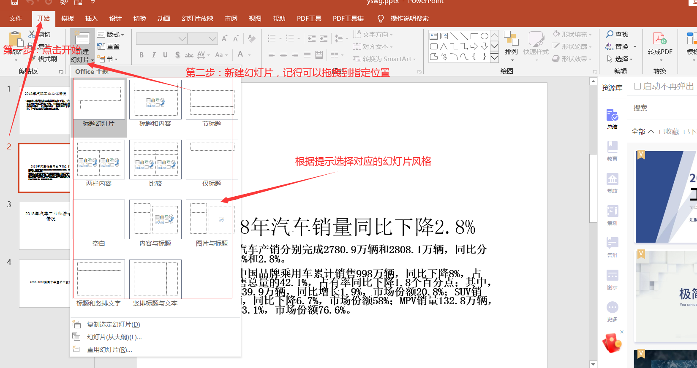Screen dimensions: 697x368
Task: Click the center text icon
Action: click(x=283, y=55)
